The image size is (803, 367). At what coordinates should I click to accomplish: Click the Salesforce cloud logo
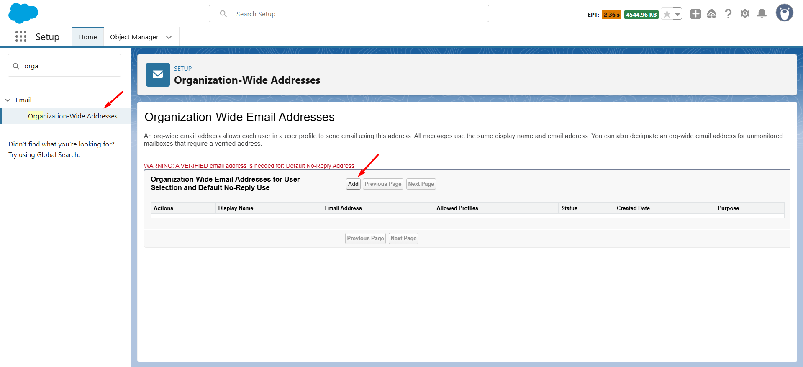pos(23,13)
